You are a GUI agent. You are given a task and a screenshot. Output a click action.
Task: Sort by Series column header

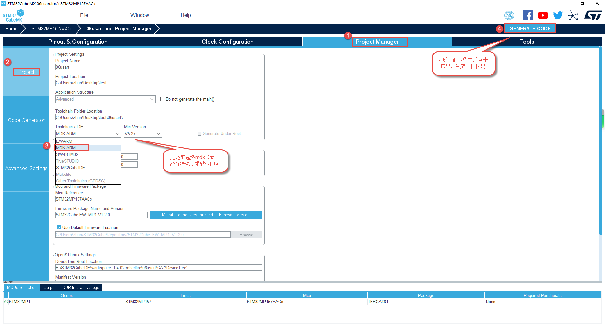pos(67,295)
